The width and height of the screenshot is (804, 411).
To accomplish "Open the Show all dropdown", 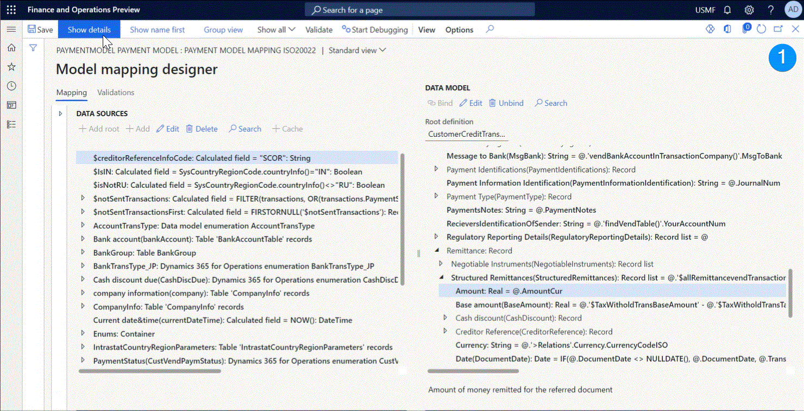I will [275, 29].
